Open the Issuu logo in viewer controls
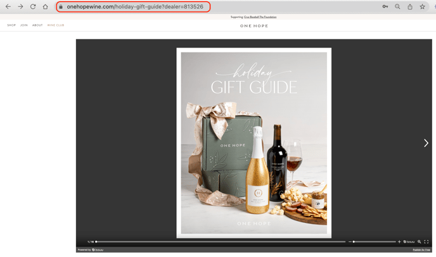This screenshot has width=436, height=257. click(409, 242)
